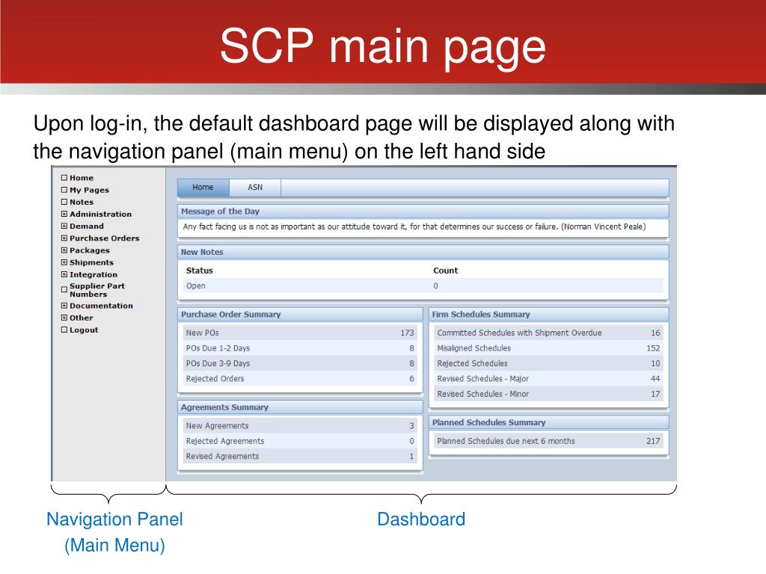The height and width of the screenshot is (574, 766).
Task: Select Other menu label
Action: 81,318
